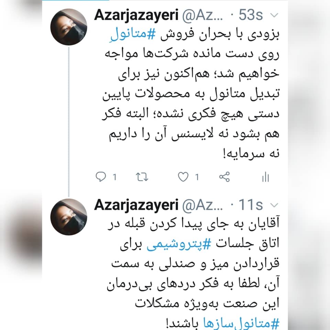Screen dimensions: 330x330
Task: Open the first tweet's dropdown chevron
Action: pyautogui.click(x=274, y=15)
